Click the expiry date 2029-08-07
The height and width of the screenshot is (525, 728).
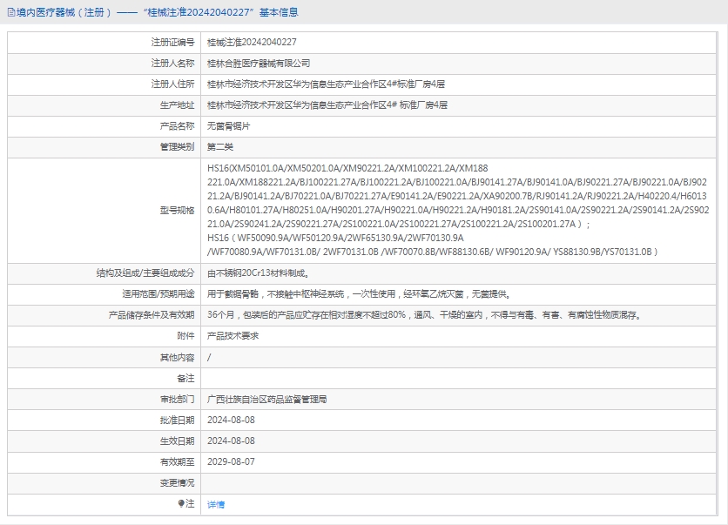pos(231,461)
